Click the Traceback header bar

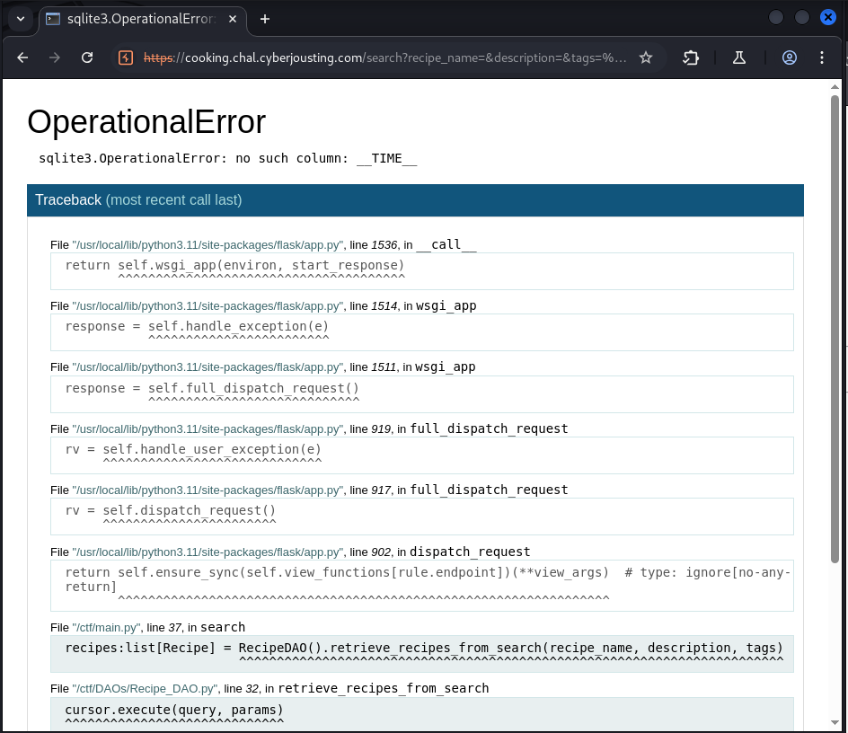point(415,200)
